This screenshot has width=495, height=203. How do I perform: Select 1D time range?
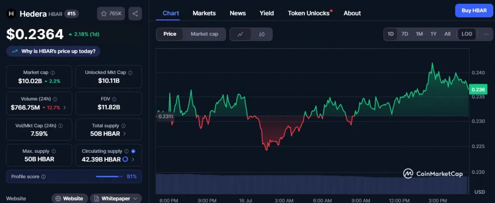(x=391, y=34)
